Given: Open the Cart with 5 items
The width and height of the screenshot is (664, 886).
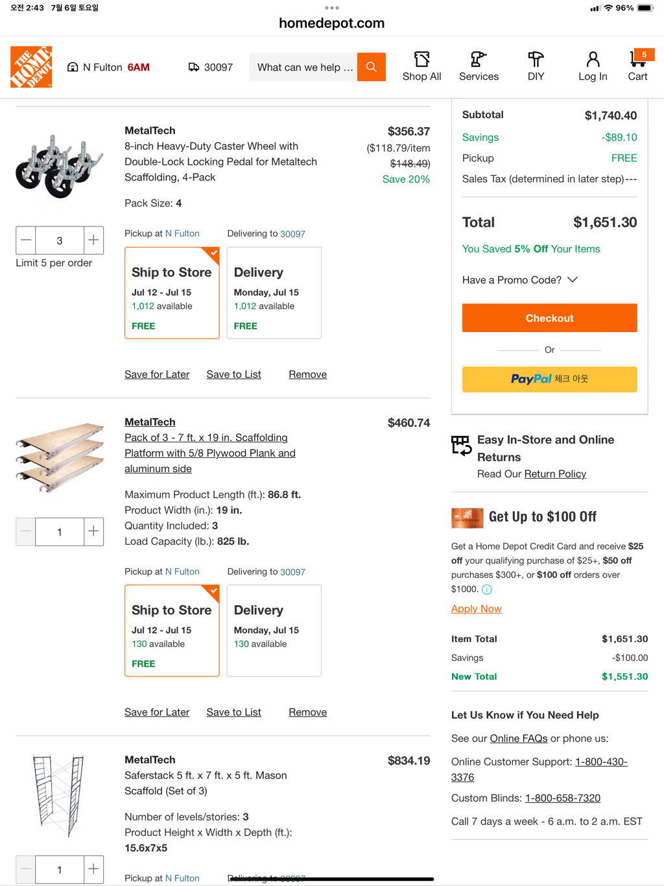Looking at the screenshot, I should [x=638, y=67].
